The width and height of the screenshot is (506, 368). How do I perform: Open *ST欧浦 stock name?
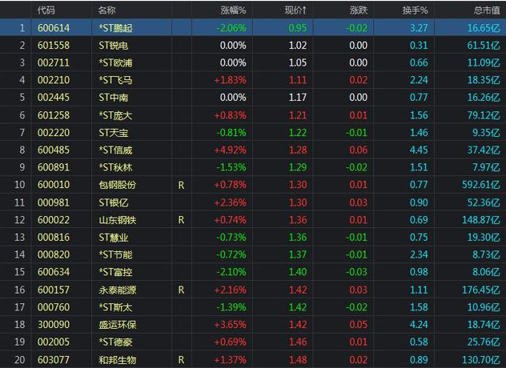coord(115,62)
